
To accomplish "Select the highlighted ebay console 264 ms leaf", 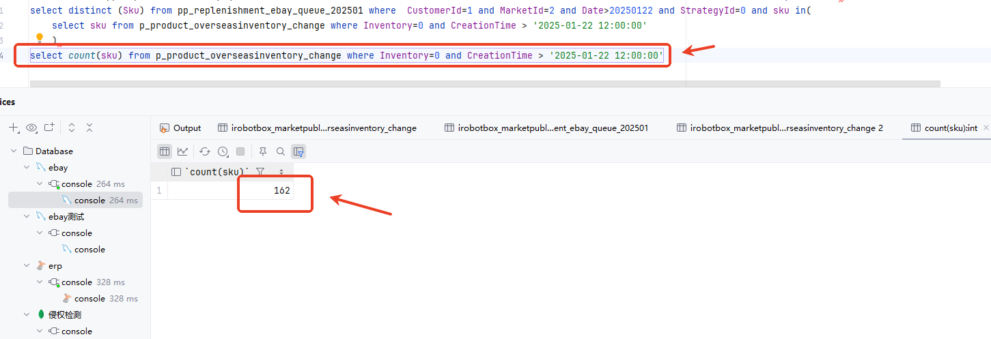I will (75, 200).
